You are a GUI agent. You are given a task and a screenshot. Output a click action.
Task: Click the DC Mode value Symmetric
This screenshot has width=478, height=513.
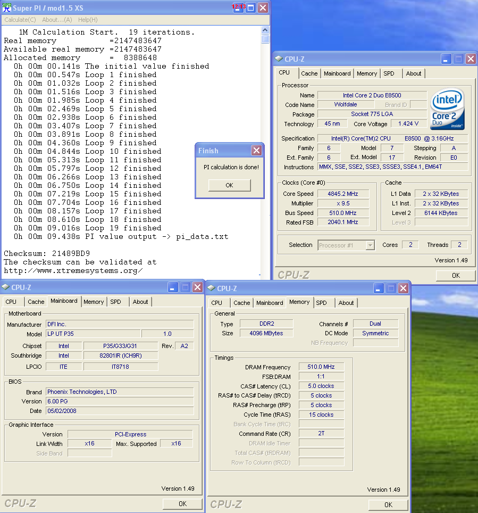tap(376, 333)
